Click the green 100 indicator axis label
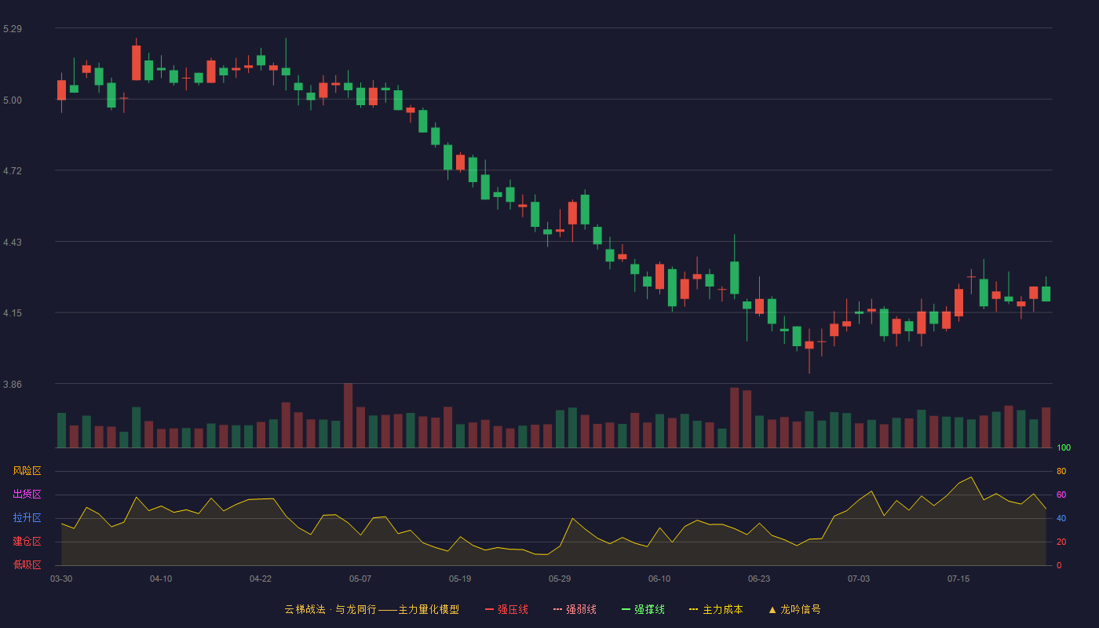 (x=1064, y=447)
